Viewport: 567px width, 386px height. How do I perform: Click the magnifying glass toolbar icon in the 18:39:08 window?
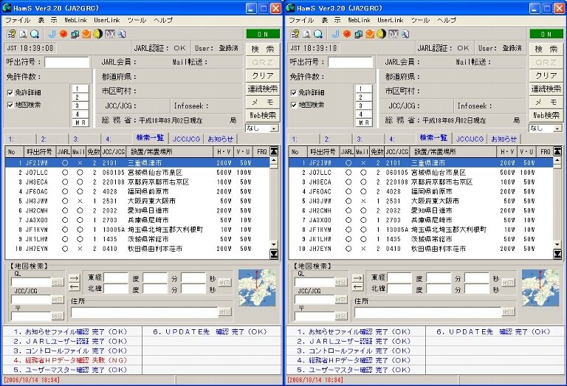click(x=35, y=34)
